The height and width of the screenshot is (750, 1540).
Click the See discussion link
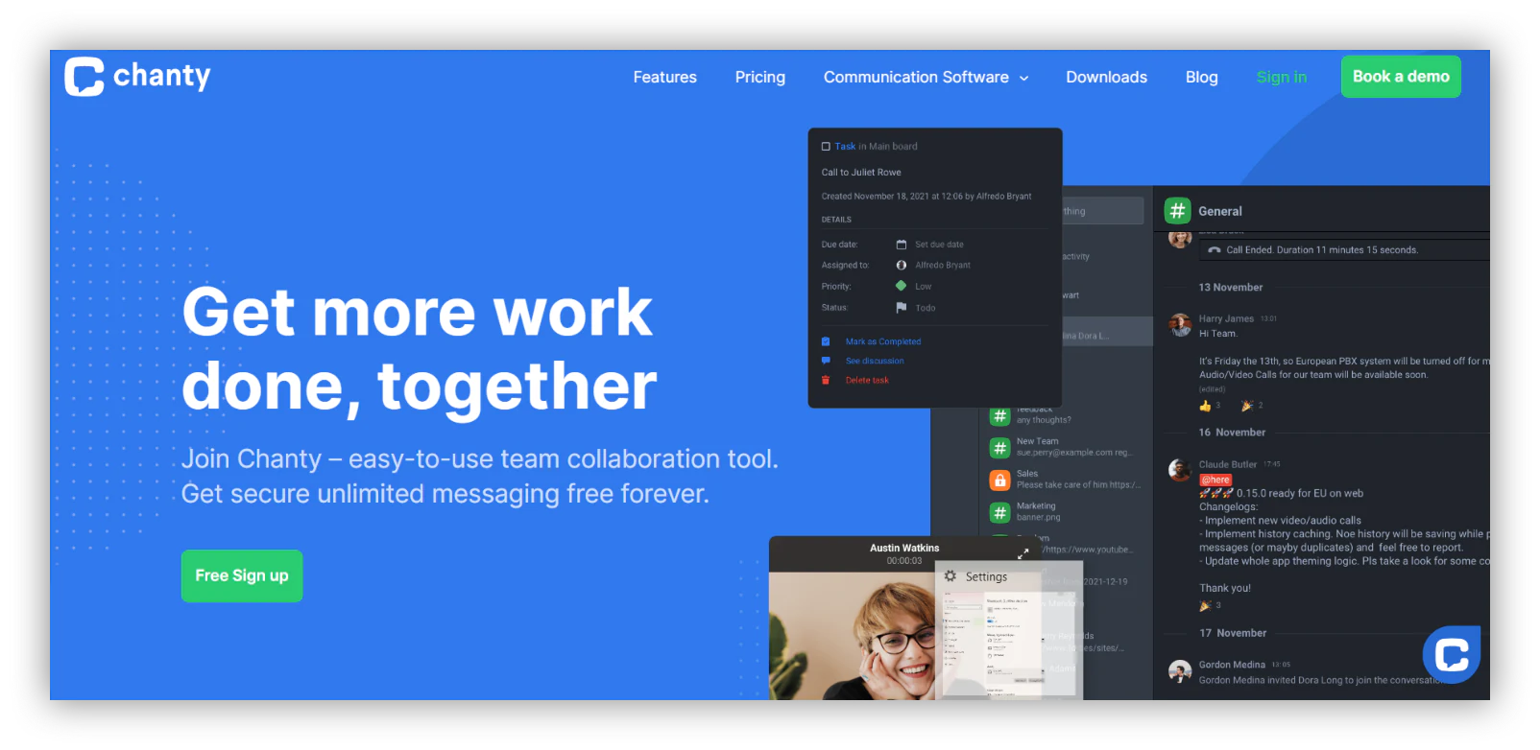pos(875,361)
